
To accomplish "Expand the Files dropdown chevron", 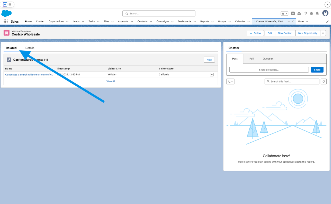I will pos(112,22).
